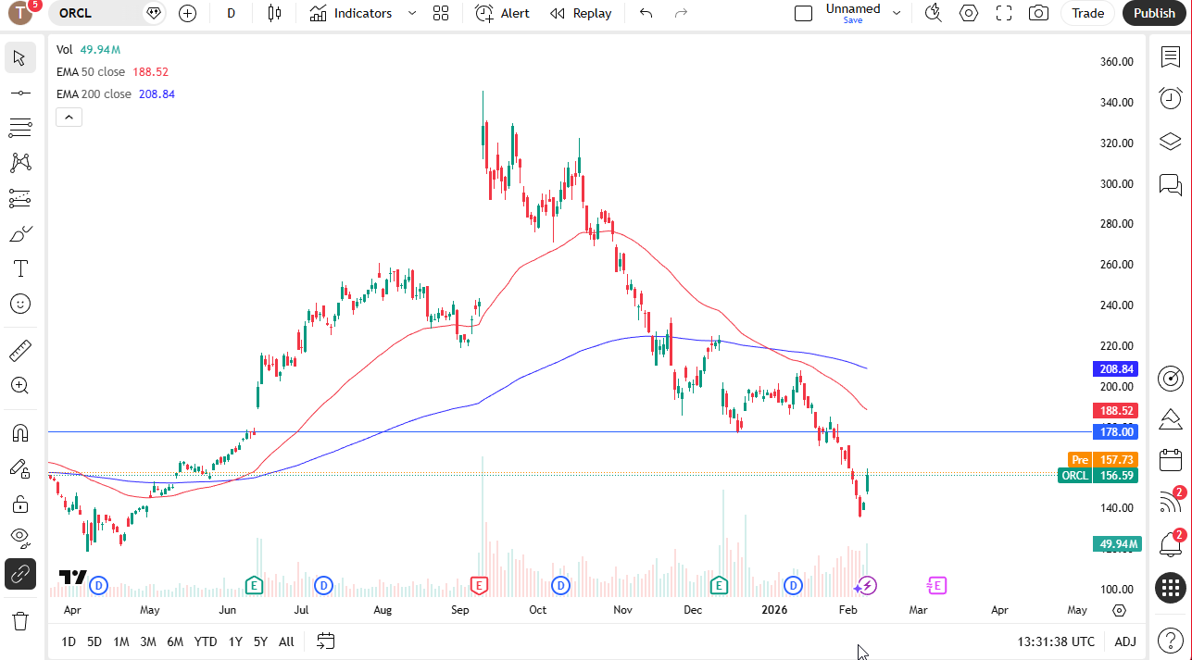Open the help center
Viewport: 1192px width, 660px height.
point(1171,641)
